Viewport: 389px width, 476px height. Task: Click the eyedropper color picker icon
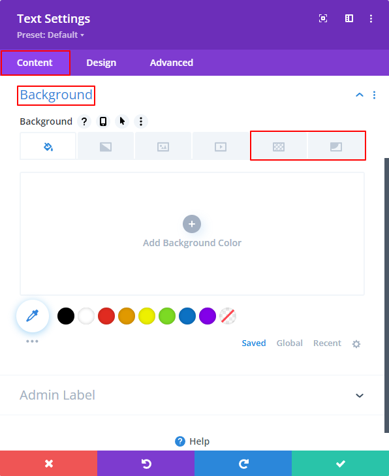(x=33, y=316)
